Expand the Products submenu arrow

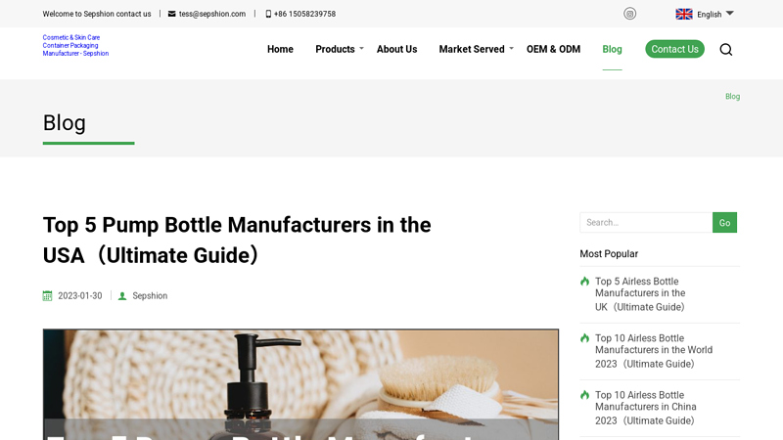tap(361, 48)
